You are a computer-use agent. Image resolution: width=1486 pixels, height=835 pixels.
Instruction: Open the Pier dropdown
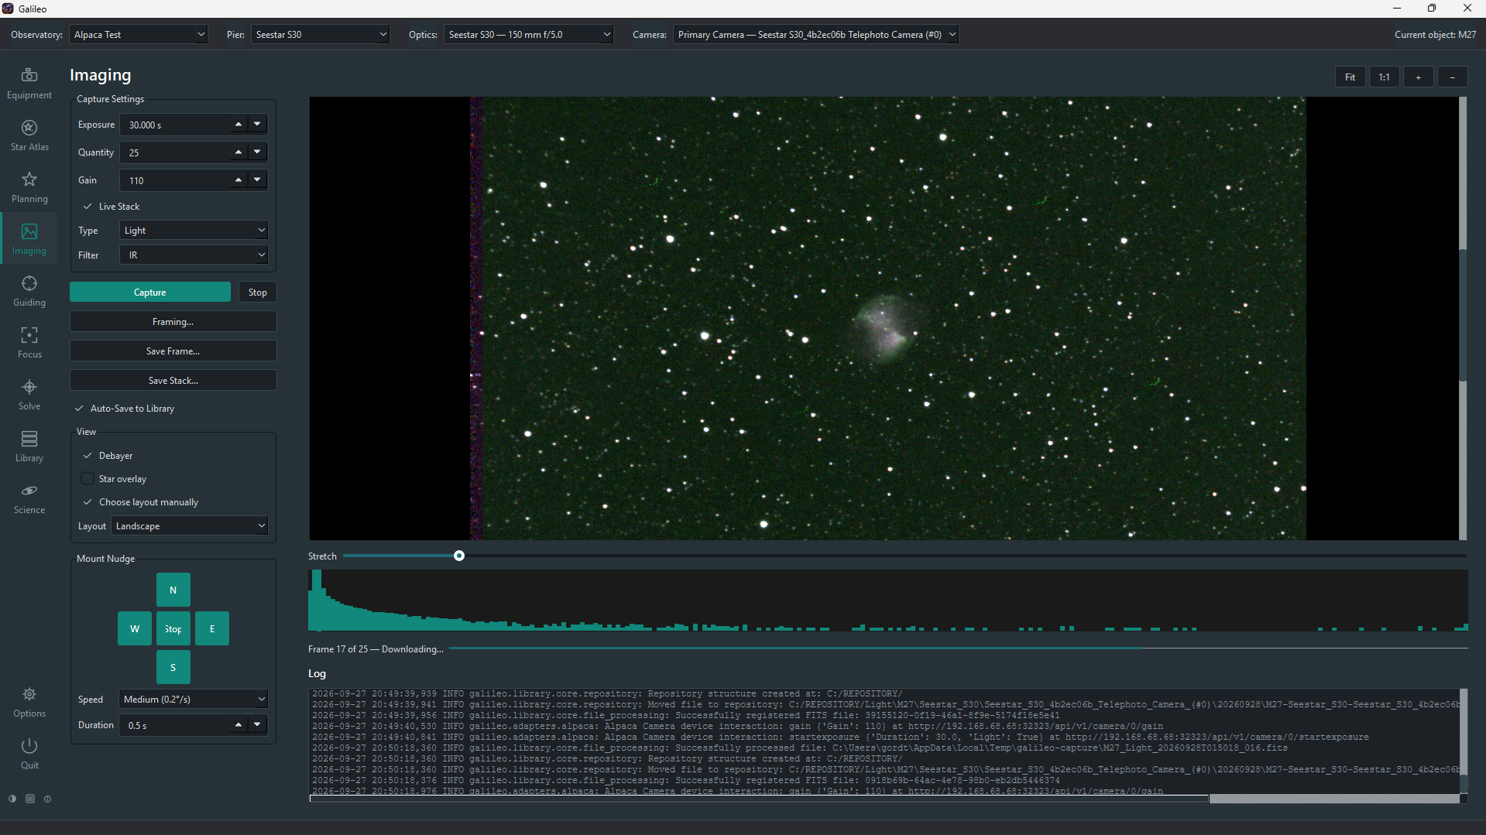tap(320, 35)
